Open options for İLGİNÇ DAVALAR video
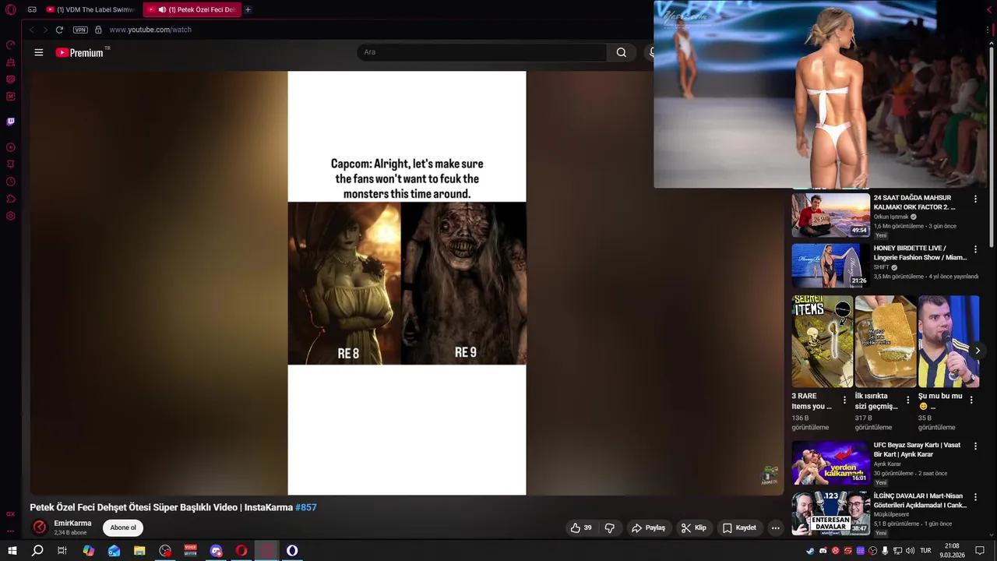This screenshot has height=561, width=997. coord(975,497)
